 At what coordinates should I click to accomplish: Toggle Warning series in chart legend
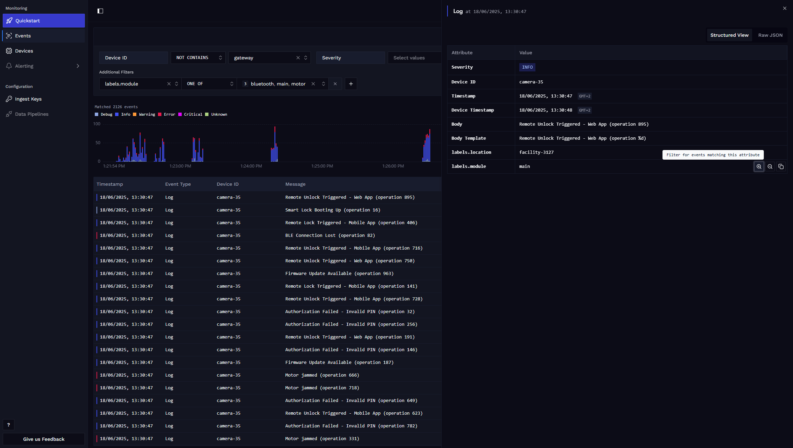pos(144,114)
